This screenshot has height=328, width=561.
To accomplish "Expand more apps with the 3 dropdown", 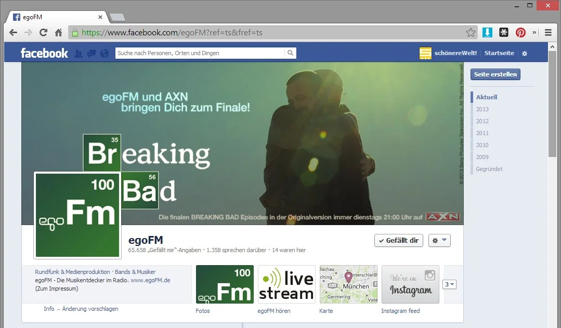I will click(x=449, y=284).
